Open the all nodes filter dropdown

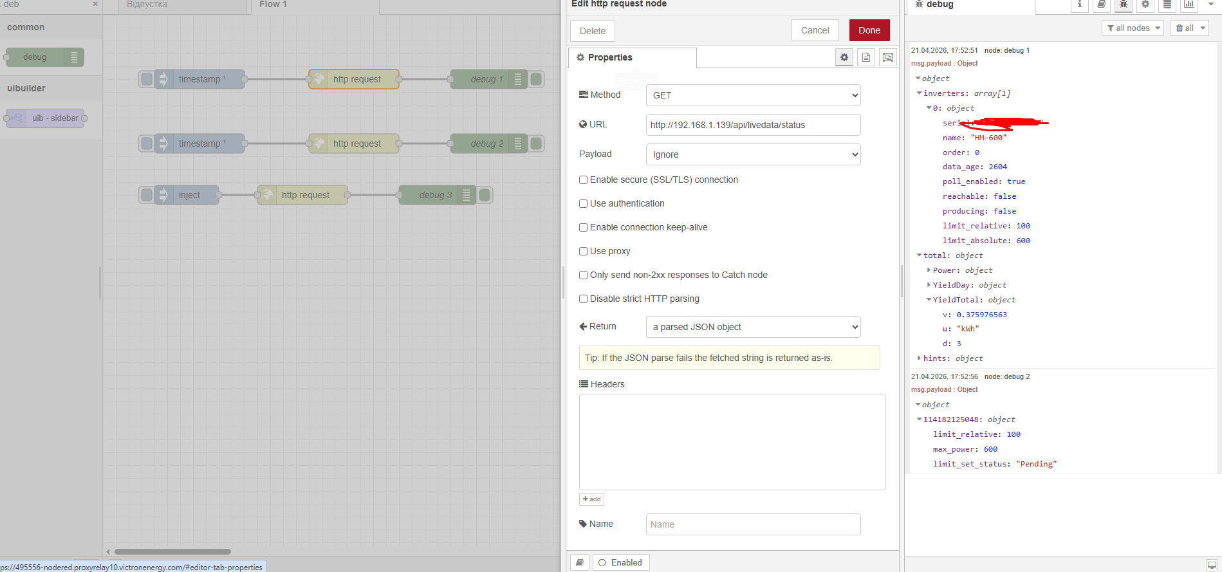coord(1133,28)
